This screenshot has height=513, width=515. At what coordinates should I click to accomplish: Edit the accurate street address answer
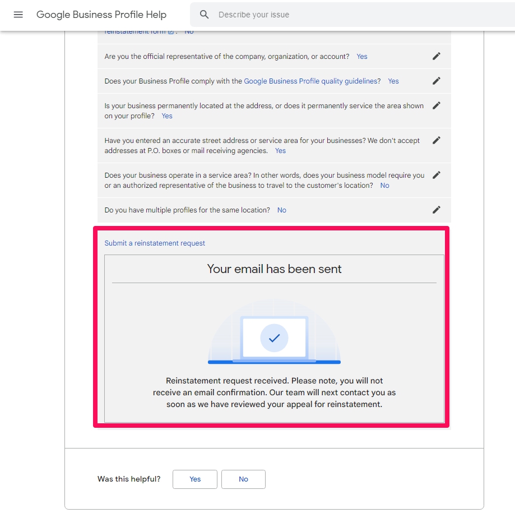[x=437, y=140]
